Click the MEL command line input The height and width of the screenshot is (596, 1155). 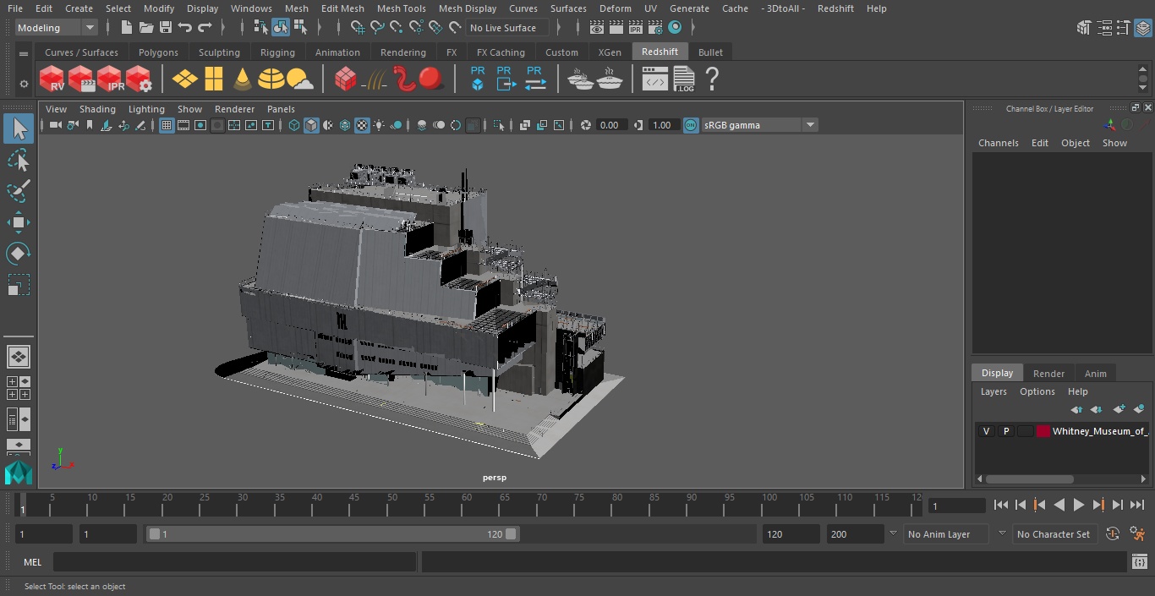coord(234,562)
